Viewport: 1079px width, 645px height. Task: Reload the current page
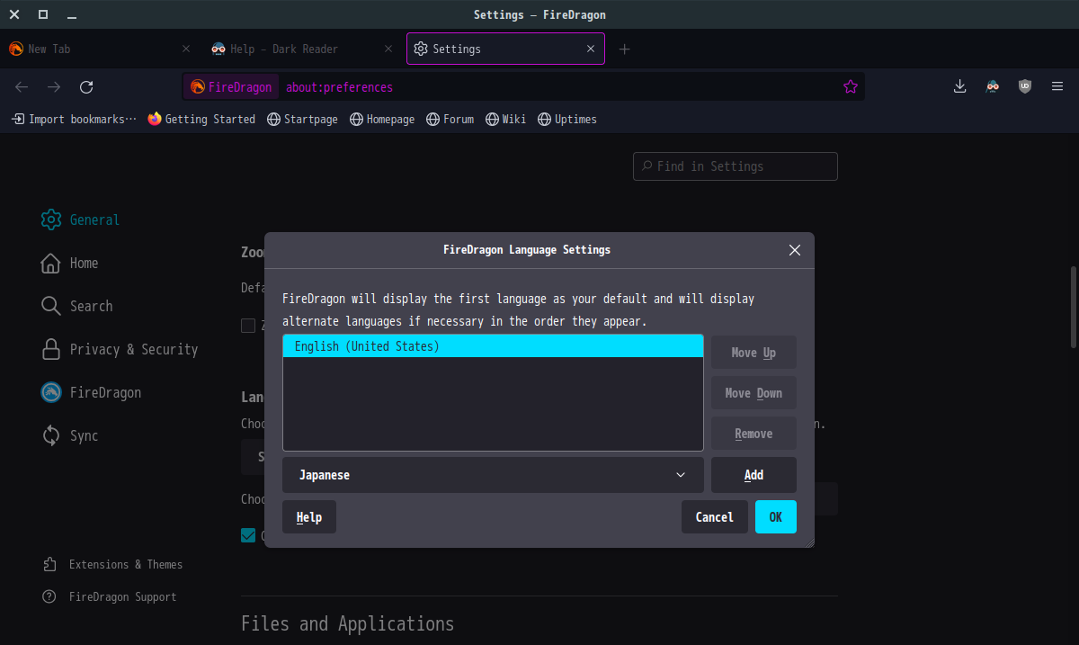[86, 87]
